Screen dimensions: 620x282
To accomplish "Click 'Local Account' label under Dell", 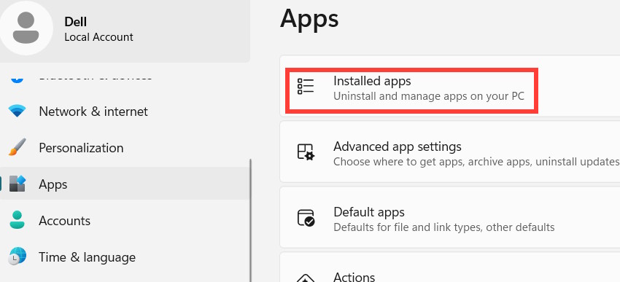I will (x=99, y=37).
